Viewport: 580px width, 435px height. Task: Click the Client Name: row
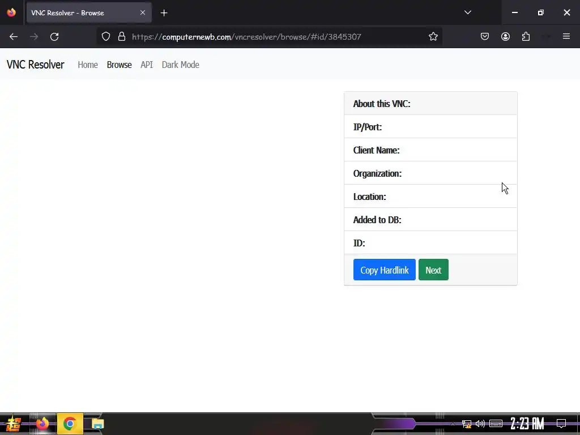[430, 150]
